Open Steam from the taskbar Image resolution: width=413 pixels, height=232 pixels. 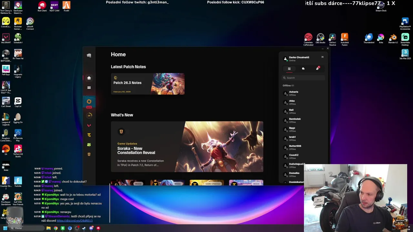point(84,228)
